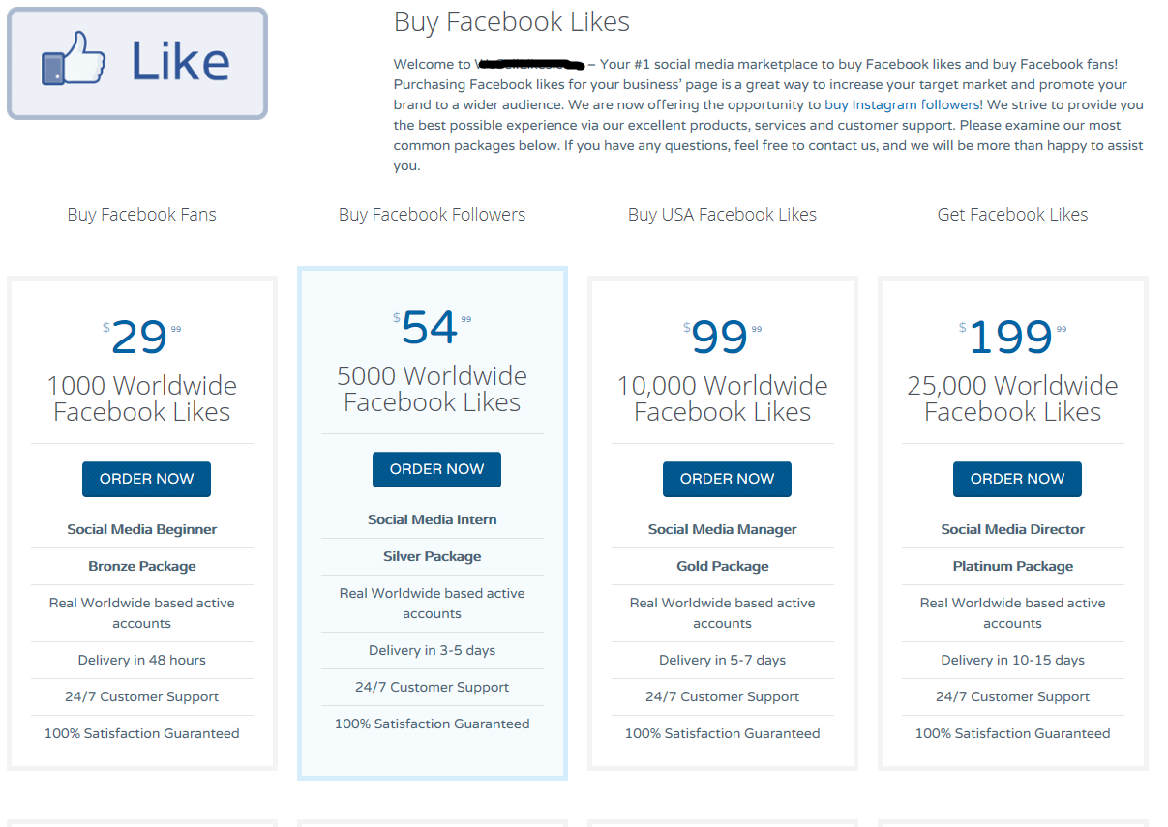The height and width of the screenshot is (827, 1168).
Task: Click the Platinum Package label
Action: point(1012,566)
